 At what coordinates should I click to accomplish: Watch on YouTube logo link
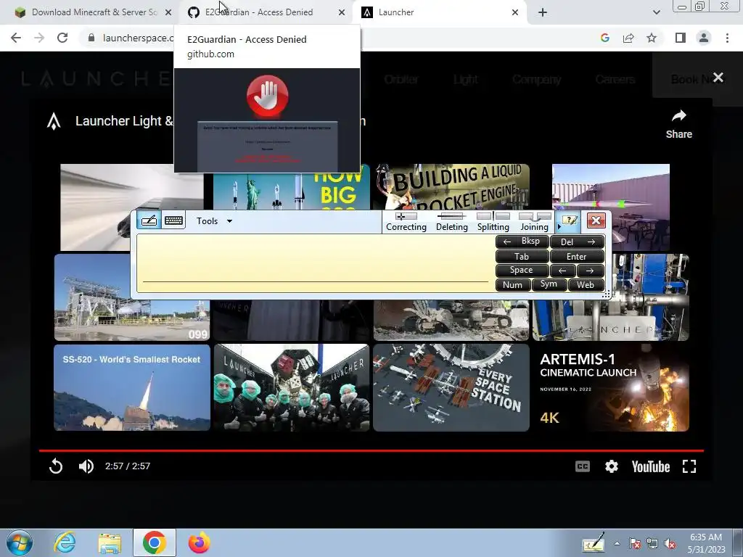pyautogui.click(x=651, y=466)
